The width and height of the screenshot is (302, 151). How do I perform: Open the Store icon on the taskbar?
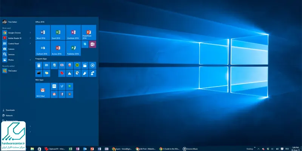click(x=39, y=149)
